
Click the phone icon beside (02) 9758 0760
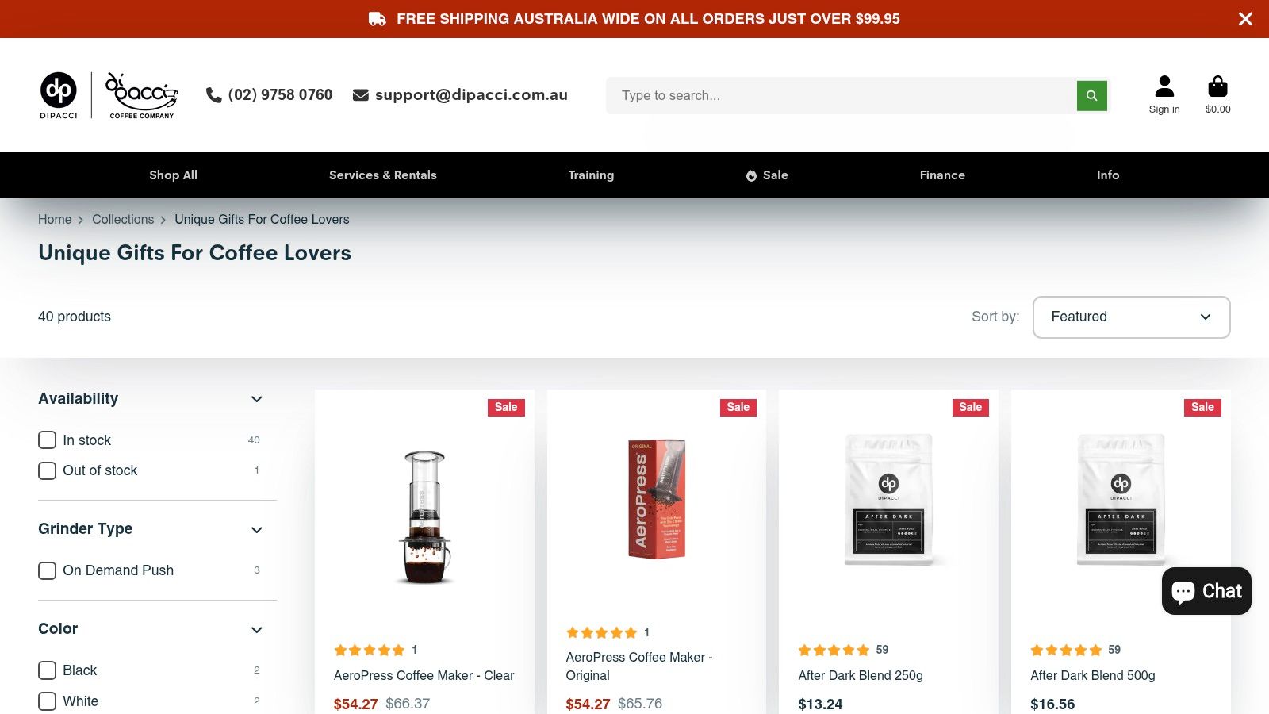click(213, 95)
